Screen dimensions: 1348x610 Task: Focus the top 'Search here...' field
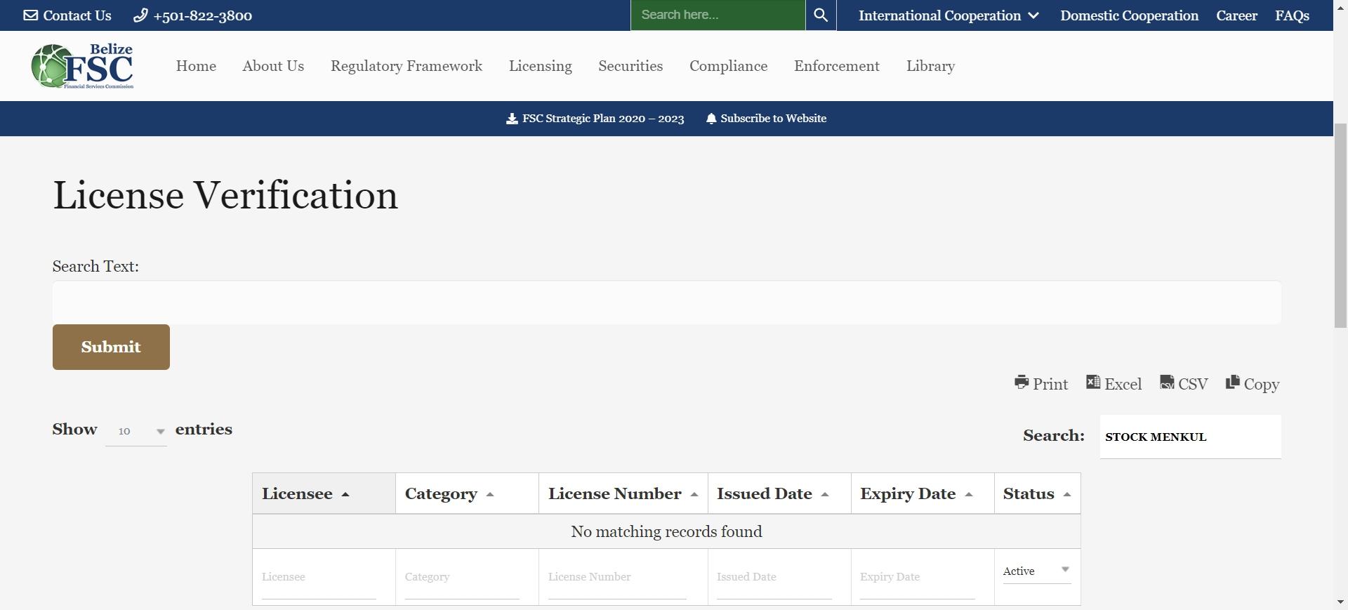click(x=718, y=15)
